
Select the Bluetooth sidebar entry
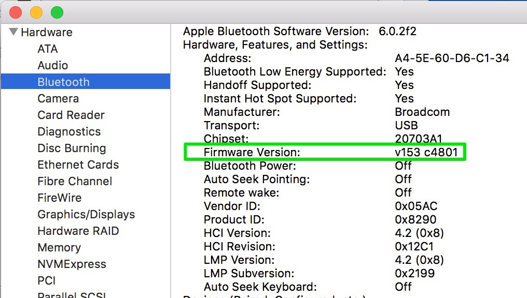pyautogui.click(x=63, y=82)
